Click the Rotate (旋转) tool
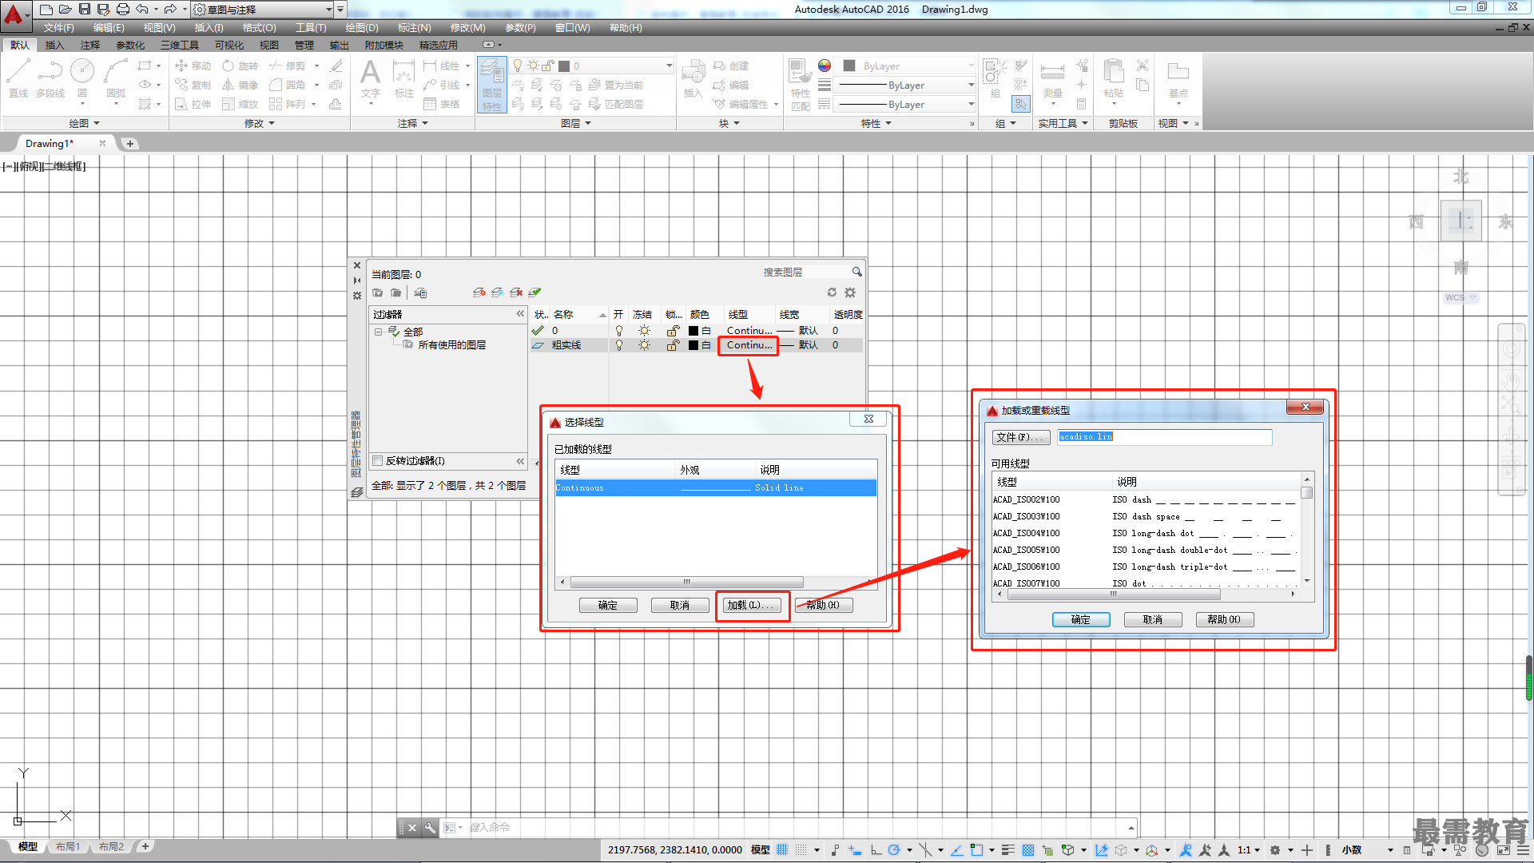Image resolution: width=1534 pixels, height=863 pixels. [240, 66]
